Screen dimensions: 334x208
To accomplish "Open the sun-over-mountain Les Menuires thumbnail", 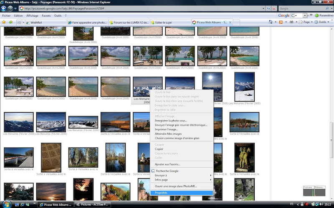I will click(x=212, y=87).
